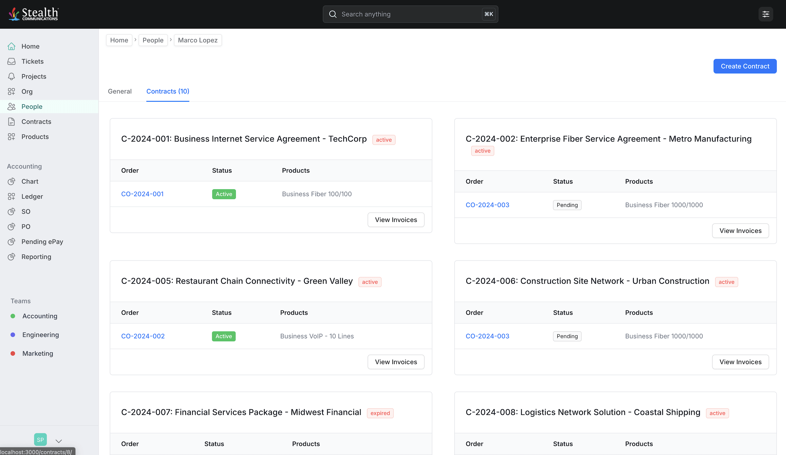Click the SP user avatar

point(40,440)
